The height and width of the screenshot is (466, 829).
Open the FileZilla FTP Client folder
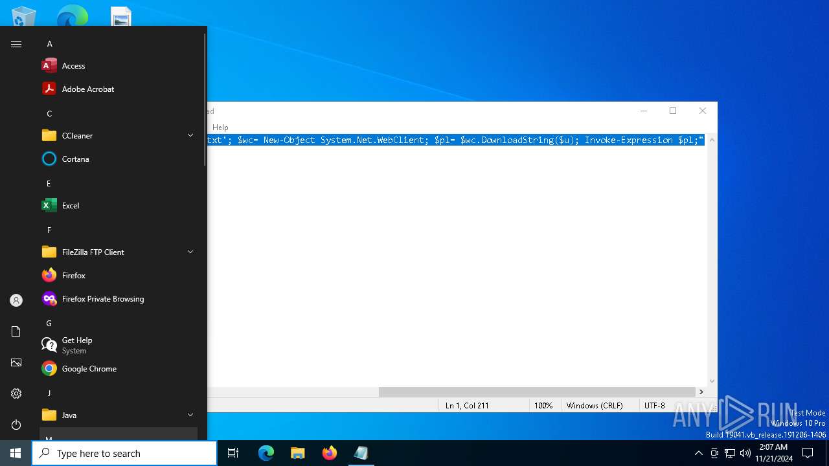[x=118, y=252]
